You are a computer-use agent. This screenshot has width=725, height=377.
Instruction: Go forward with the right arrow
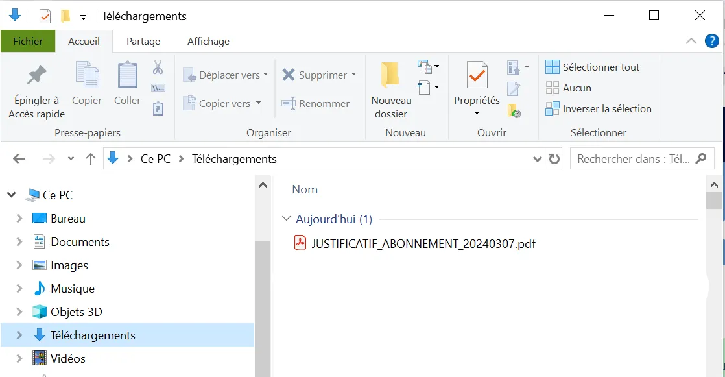click(x=49, y=159)
